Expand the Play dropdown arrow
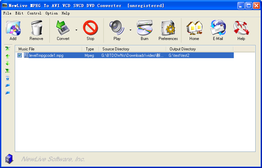This screenshot has width=262, height=168. 130,30
